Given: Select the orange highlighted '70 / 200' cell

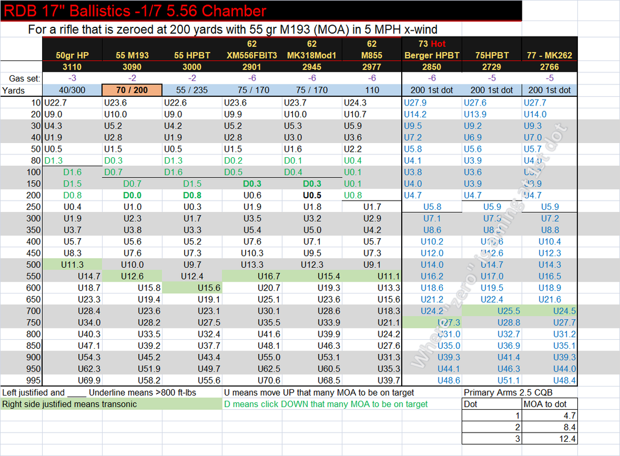Looking at the screenshot, I should [132, 90].
